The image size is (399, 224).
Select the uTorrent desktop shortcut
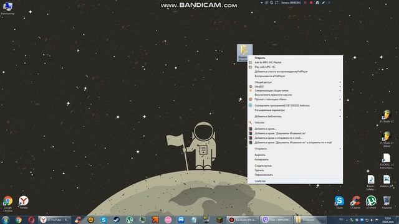pos(371,202)
